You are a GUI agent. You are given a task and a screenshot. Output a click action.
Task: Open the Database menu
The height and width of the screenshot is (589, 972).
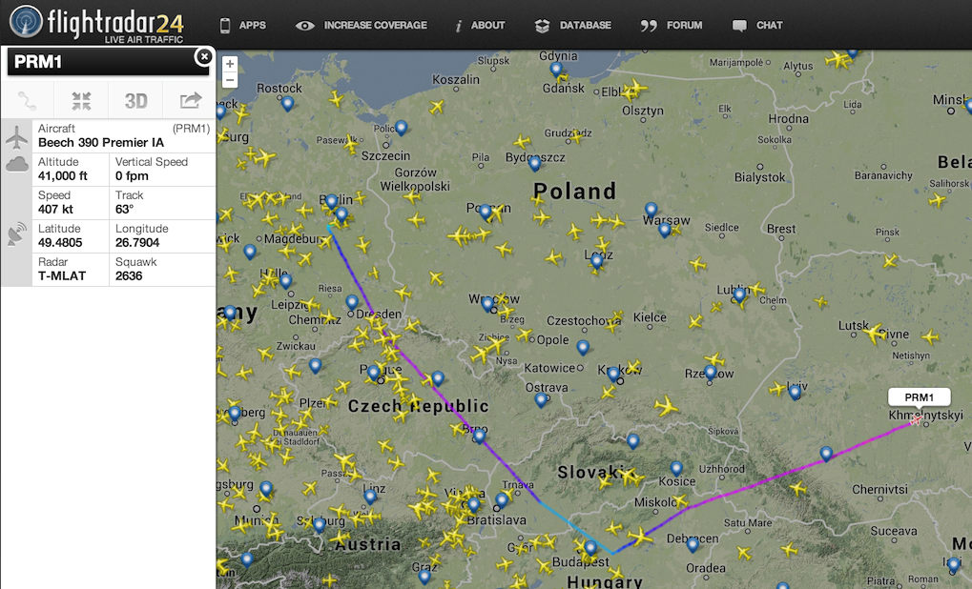pyautogui.click(x=575, y=25)
